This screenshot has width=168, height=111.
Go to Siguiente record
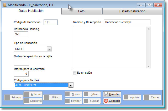tap(33, 101)
